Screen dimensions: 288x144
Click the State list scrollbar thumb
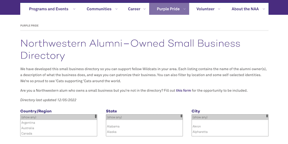(181, 116)
